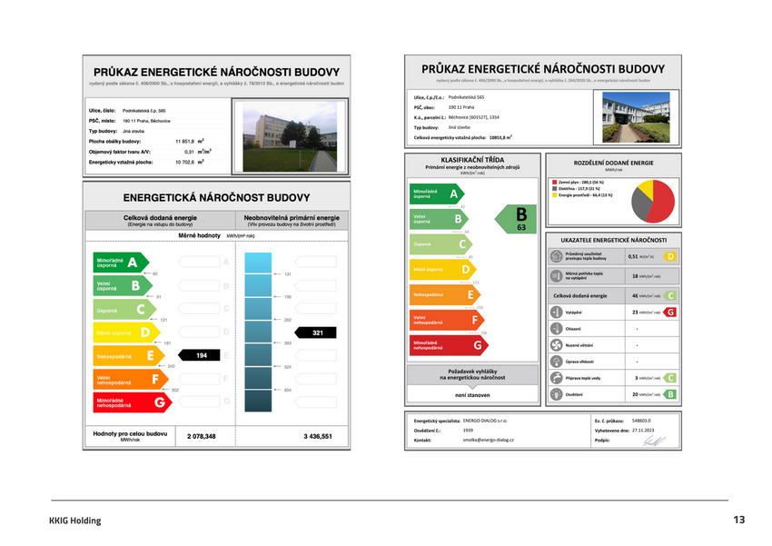772x546 pixels.
Task: Click the Úprava vlhkosti humidity icon
Action: (556, 362)
